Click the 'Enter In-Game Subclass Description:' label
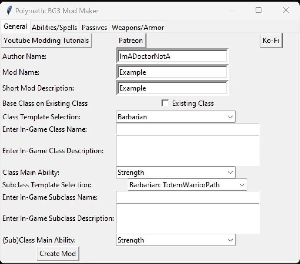300x264 pixels. tap(58, 218)
